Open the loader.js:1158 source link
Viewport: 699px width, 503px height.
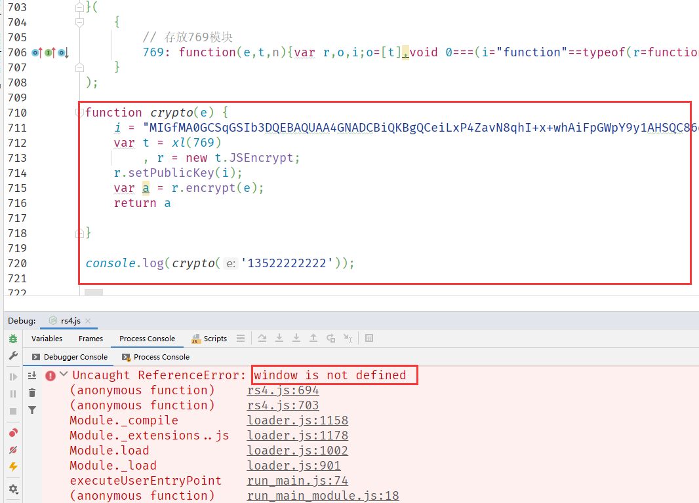[297, 420]
